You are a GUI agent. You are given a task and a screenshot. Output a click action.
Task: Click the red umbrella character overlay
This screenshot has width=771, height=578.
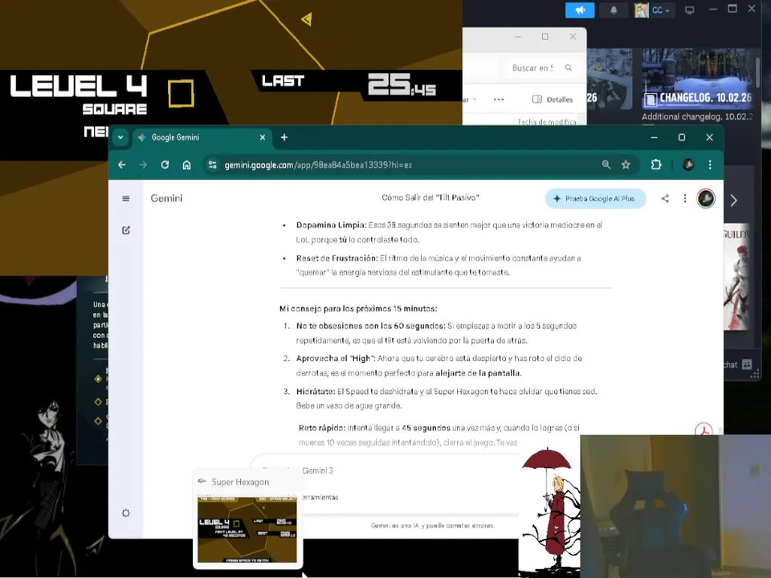tap(549, 511)
